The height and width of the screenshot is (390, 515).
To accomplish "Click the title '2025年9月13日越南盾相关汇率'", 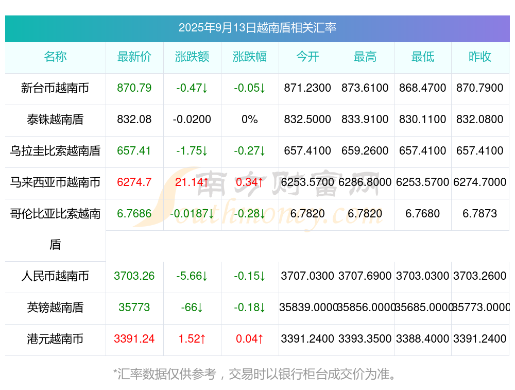I will click(257, 28).
